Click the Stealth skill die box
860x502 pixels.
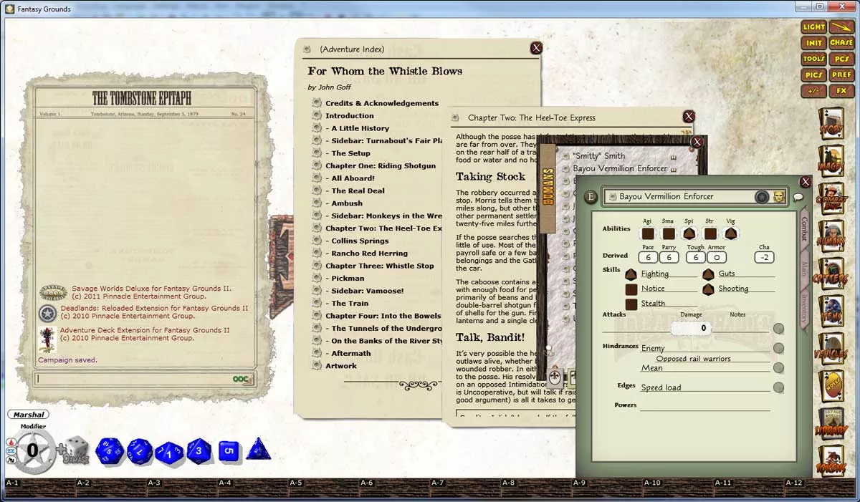coord(631,304)
